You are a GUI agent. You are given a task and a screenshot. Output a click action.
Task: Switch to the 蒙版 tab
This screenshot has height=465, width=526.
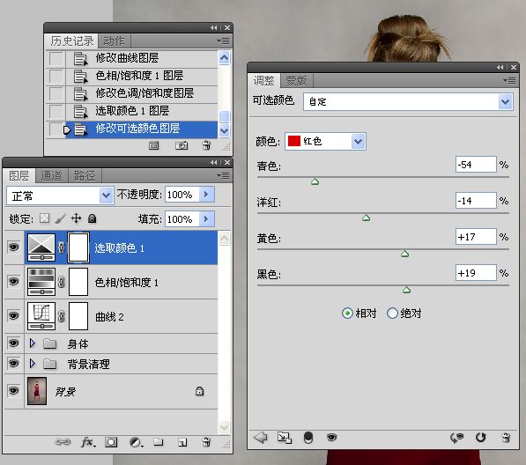(x=296, y=81)
